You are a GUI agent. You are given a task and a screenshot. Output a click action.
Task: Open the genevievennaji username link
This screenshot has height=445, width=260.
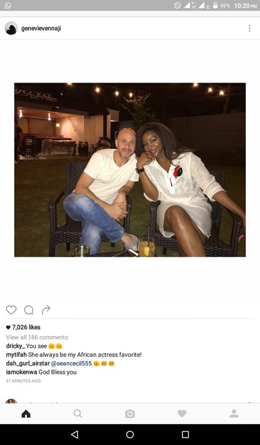point(41,28)
